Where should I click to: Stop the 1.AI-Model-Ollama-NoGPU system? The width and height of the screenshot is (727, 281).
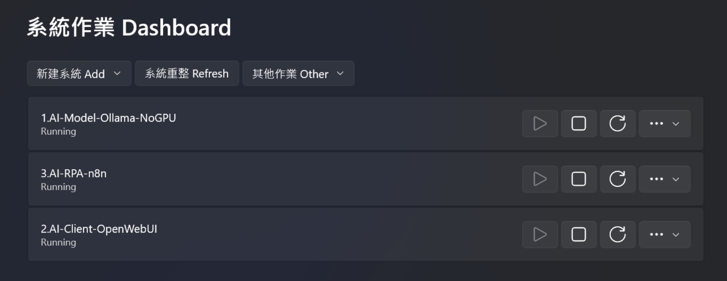[x=579, y=124]
